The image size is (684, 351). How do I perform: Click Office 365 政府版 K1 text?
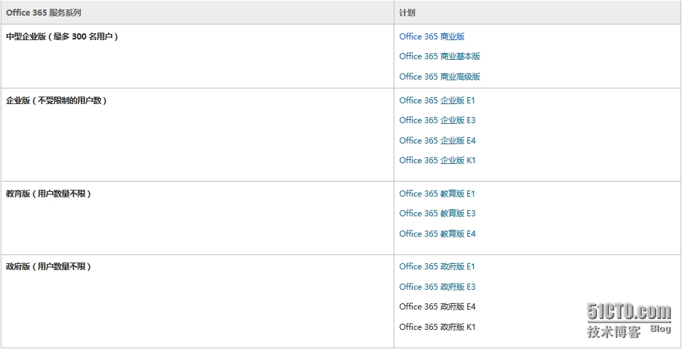coord(437,327)
